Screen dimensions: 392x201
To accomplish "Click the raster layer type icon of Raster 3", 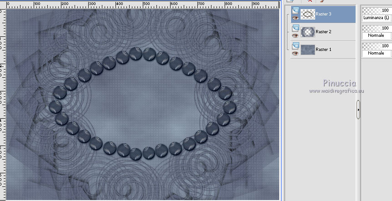I will pyautogui.click(x=296, y=10).
